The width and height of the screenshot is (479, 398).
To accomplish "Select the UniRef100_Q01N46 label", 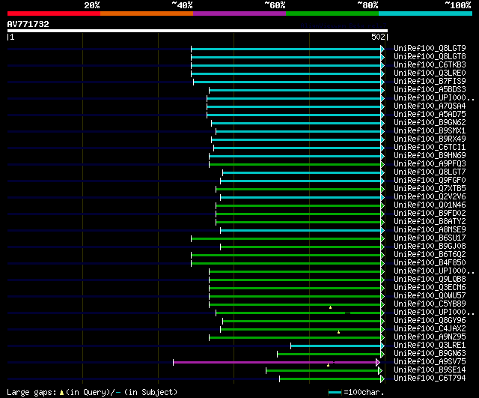I will coord(430,205).
